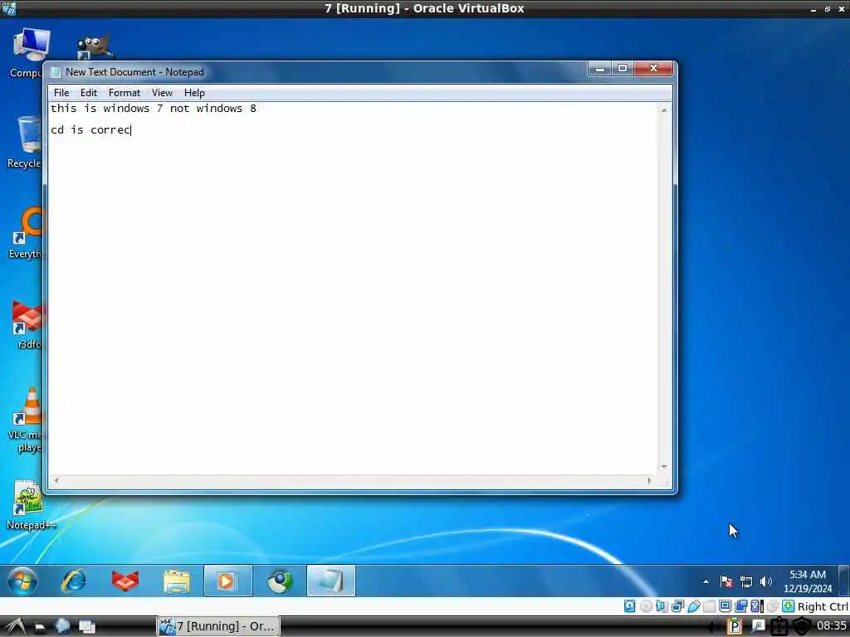The image size is (850, 637).
Task: Click Notepad's horizontal scrollbar left arrow
Action: [x=56, y=480]
